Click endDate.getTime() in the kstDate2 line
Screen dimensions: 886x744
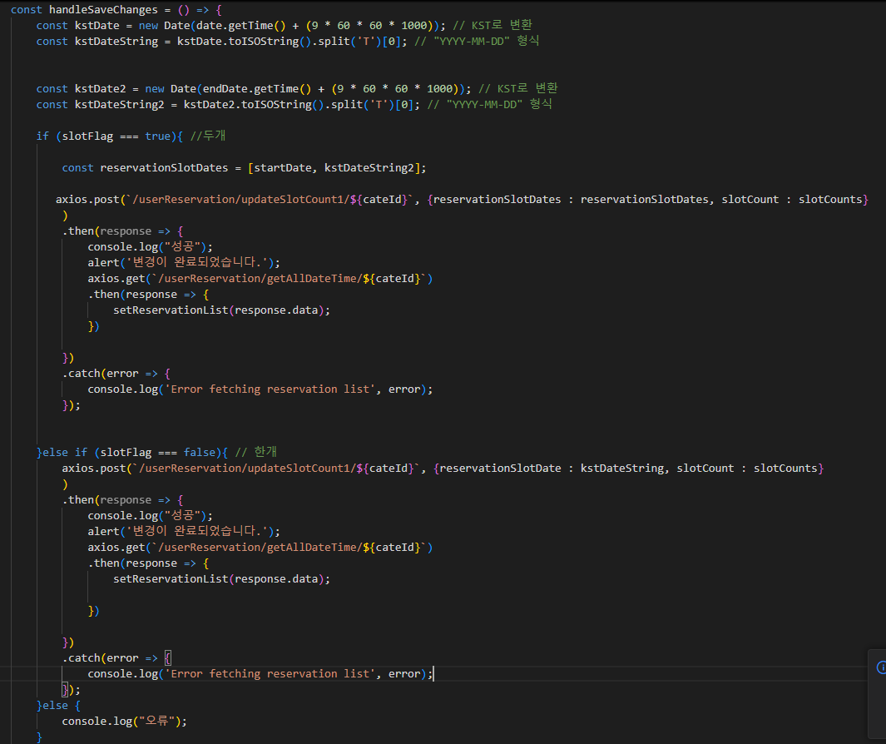(x=257, y=89)
